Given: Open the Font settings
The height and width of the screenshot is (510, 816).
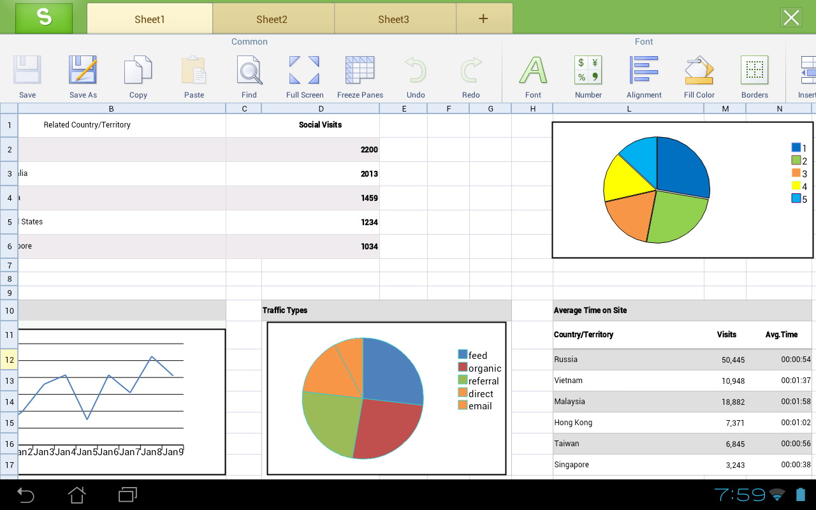Looking at the screenshot, I should [x=533, y=73].
